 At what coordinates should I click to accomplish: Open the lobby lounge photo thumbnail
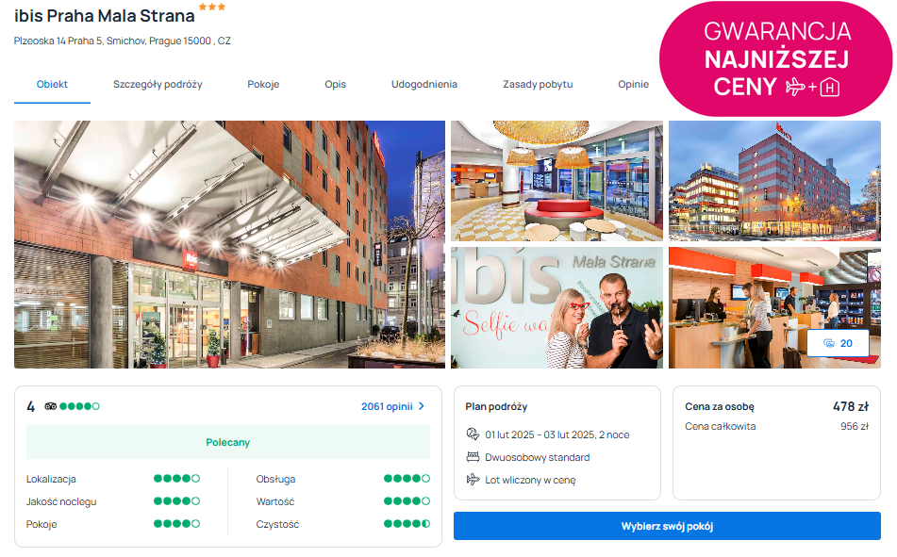556,181
